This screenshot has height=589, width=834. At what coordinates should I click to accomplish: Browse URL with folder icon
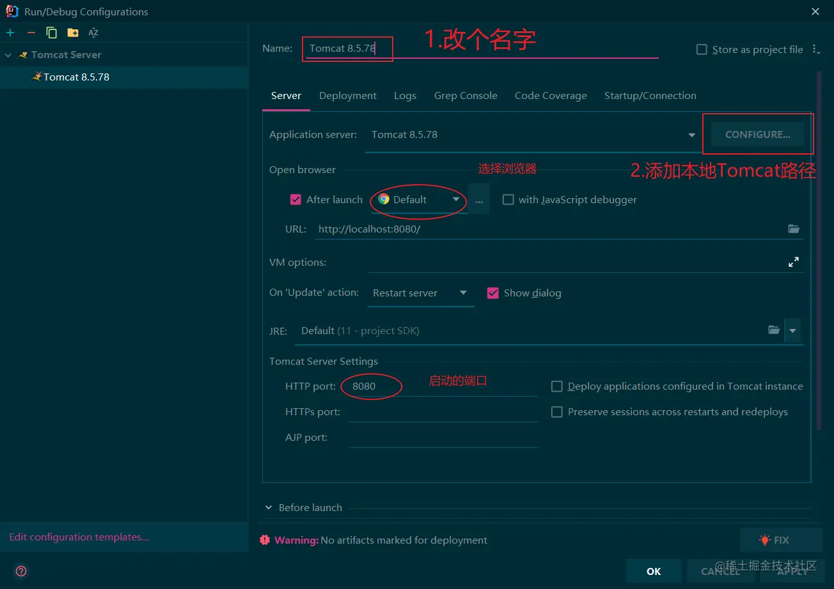click(x=794, y=229)
